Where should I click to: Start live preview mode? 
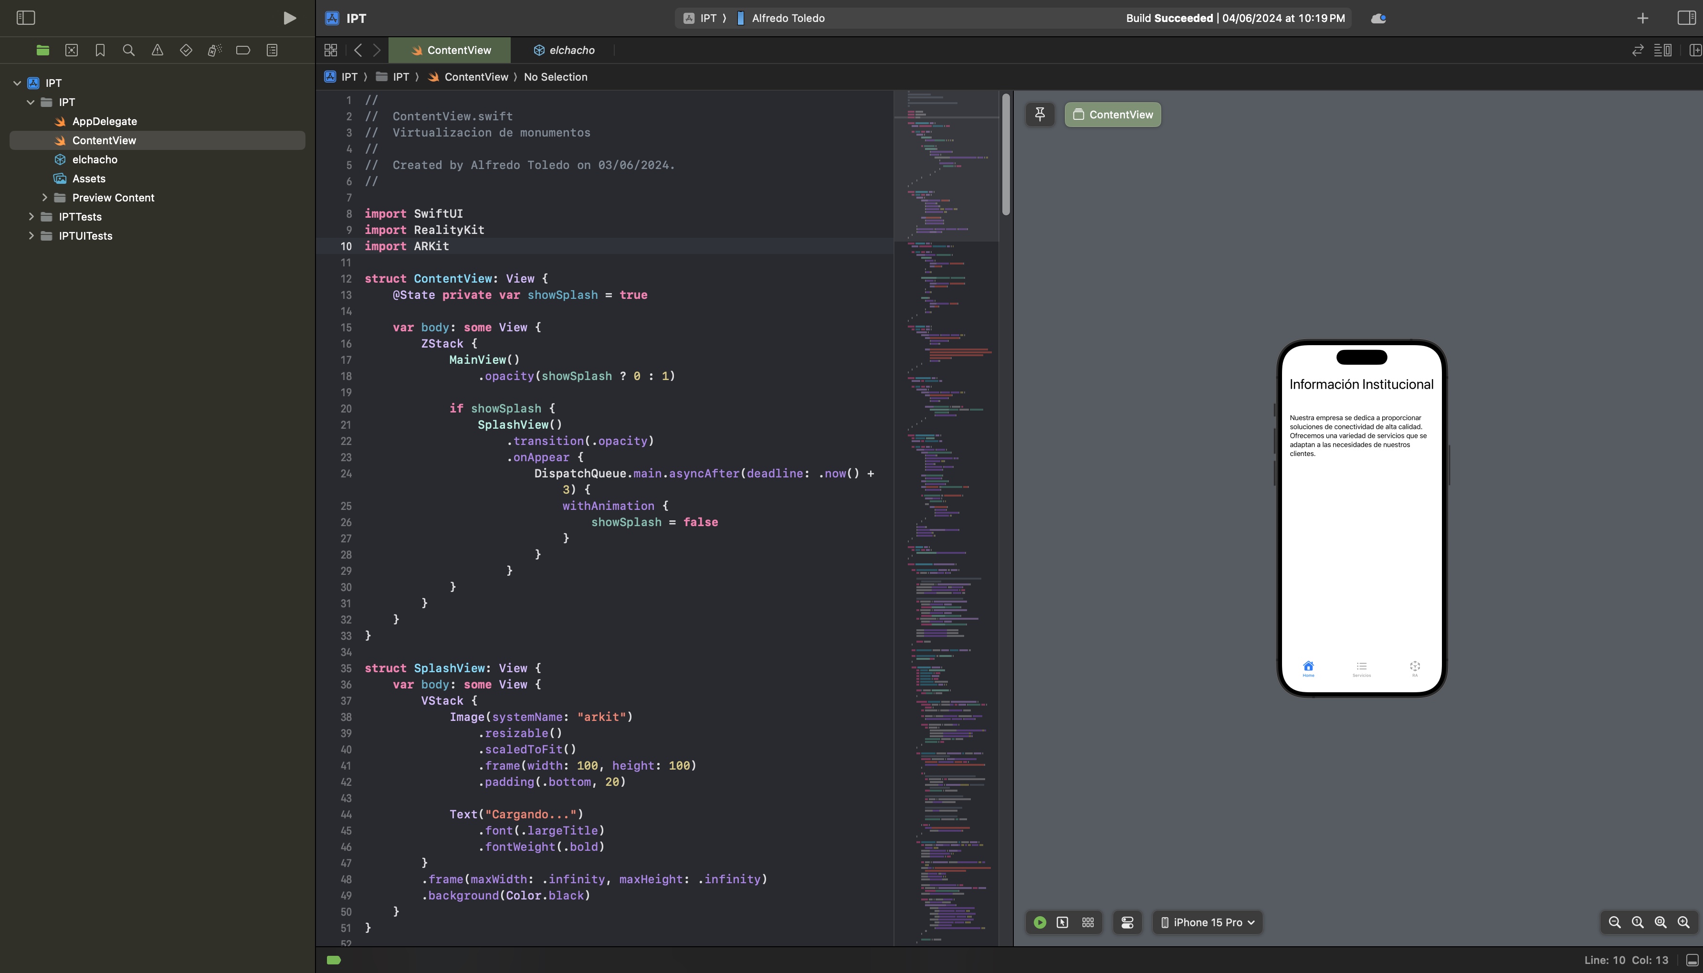pyautogui.click(x=1040, y=922)
